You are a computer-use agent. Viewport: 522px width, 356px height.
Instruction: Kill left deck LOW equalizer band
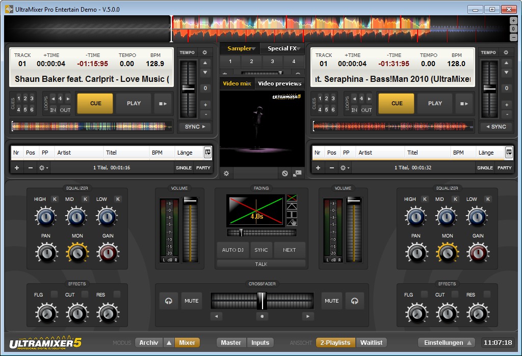tap(118, 199)
